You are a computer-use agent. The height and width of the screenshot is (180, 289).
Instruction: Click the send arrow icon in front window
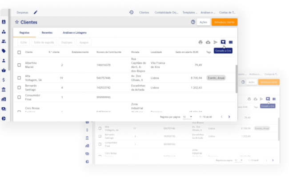pos(216,42)
